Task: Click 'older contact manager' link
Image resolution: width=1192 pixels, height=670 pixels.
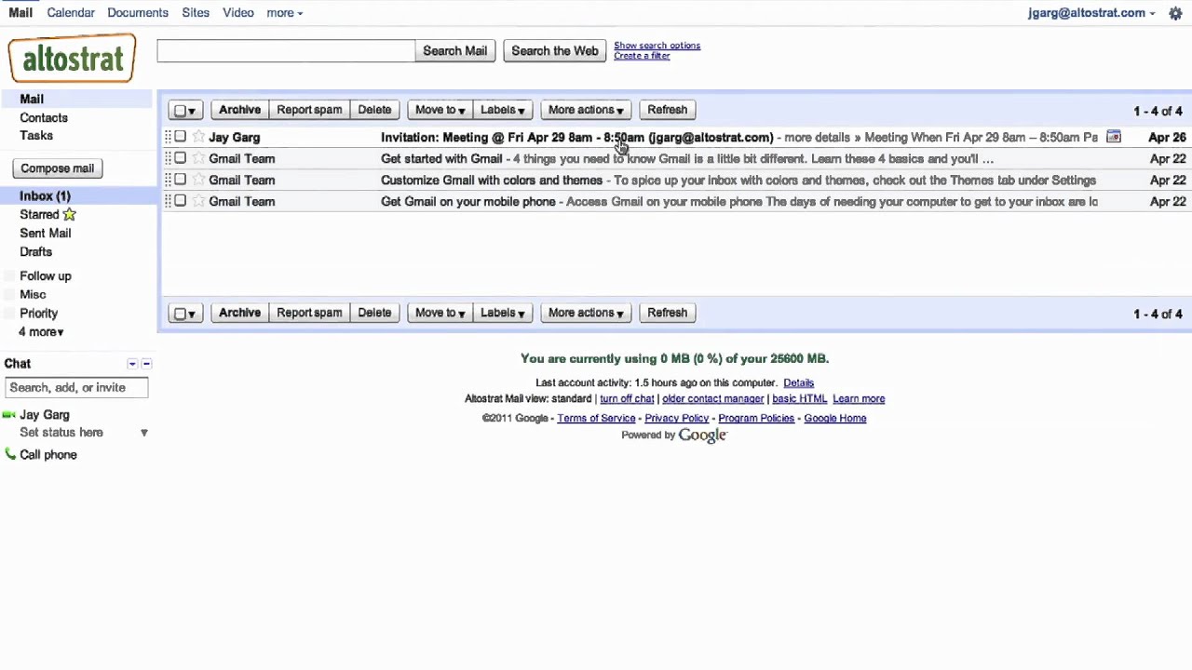Action: 713,399
